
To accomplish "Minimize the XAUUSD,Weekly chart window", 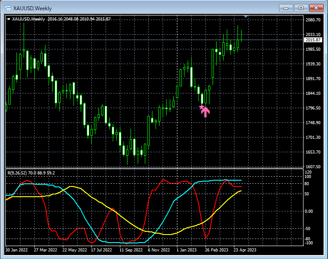I will coord(286,8).
